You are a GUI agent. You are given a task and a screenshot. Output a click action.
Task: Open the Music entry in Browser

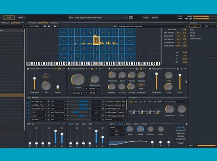pos(192,36)
